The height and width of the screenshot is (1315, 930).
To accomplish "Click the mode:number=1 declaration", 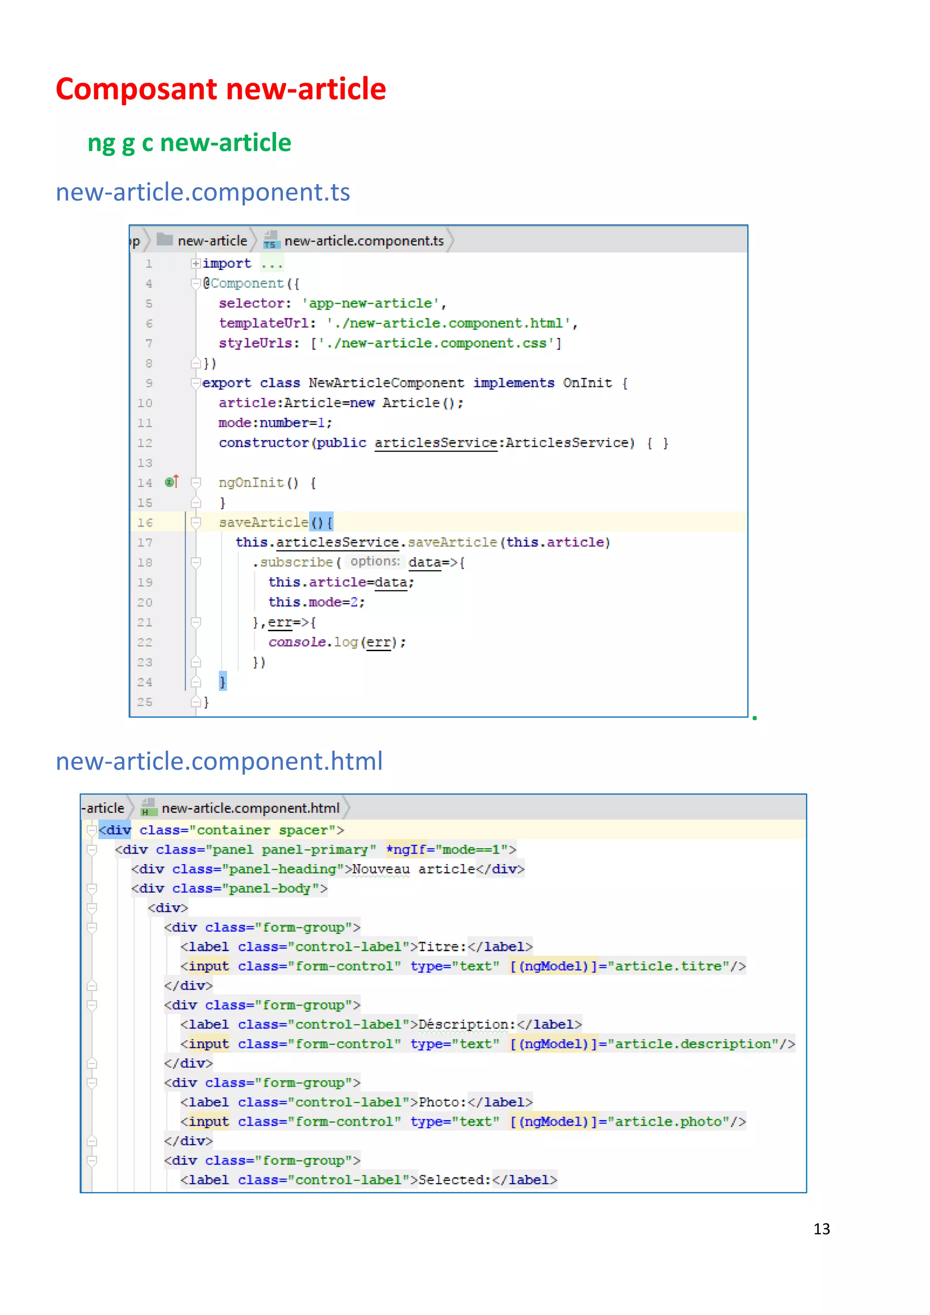I will [275, 423].
